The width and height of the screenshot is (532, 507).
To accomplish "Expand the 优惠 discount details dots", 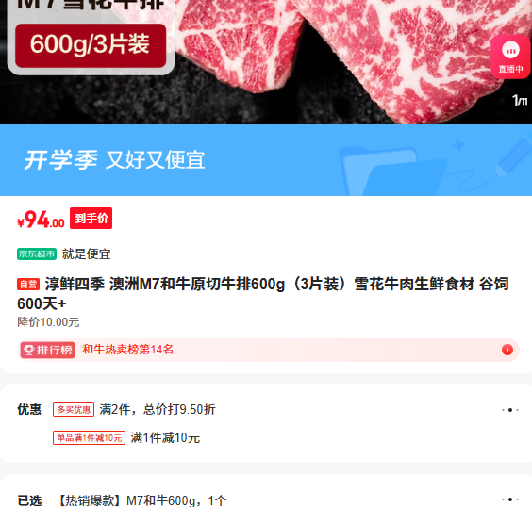I will pos(510,410).
